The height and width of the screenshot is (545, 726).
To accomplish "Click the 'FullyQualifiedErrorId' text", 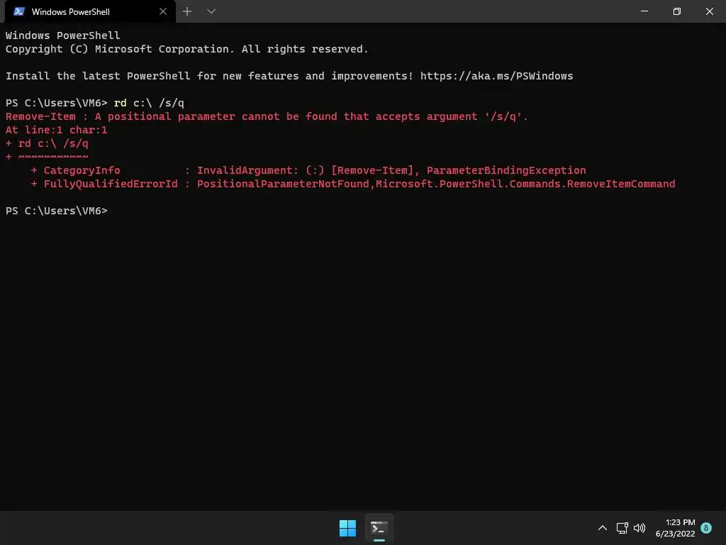I will [x=111, y=184].
